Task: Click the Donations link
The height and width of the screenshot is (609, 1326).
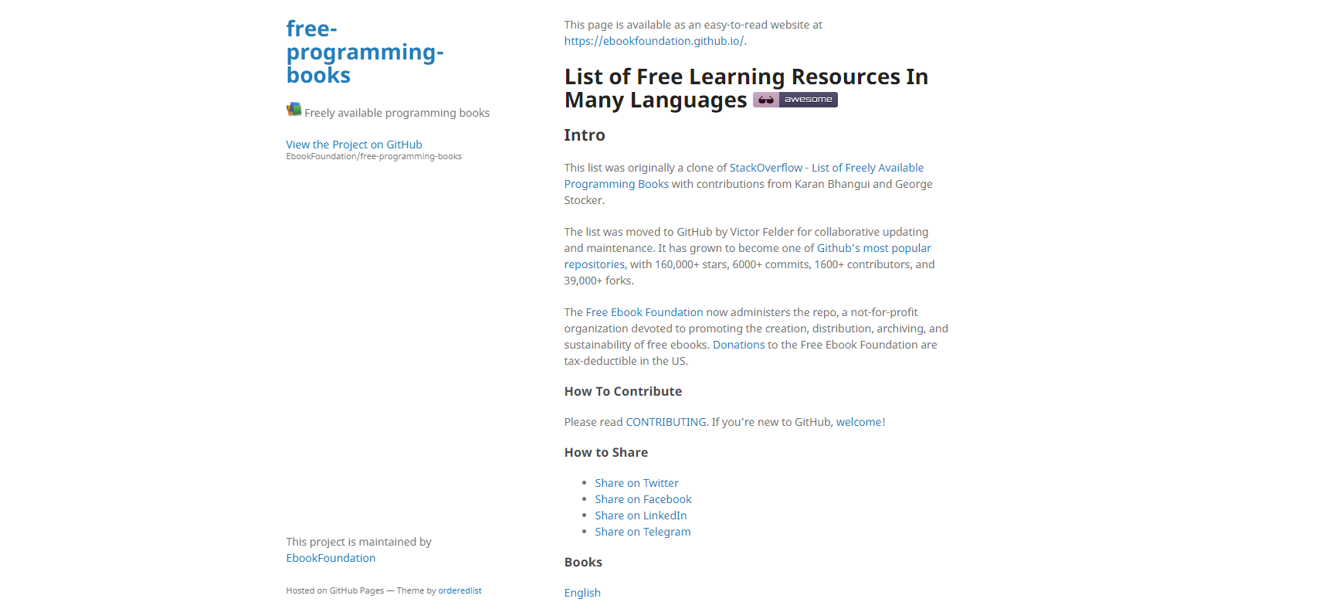Action: coord(738,345)
